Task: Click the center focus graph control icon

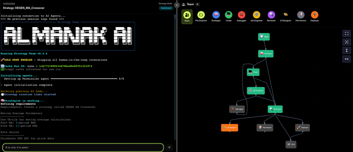Action: click(347, 42)
